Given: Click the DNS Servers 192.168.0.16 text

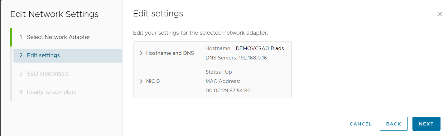Looking at the screenshot, I should click(x=236, y=58).
